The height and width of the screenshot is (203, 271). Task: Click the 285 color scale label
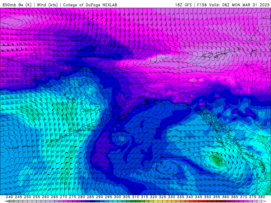point(90,197)
